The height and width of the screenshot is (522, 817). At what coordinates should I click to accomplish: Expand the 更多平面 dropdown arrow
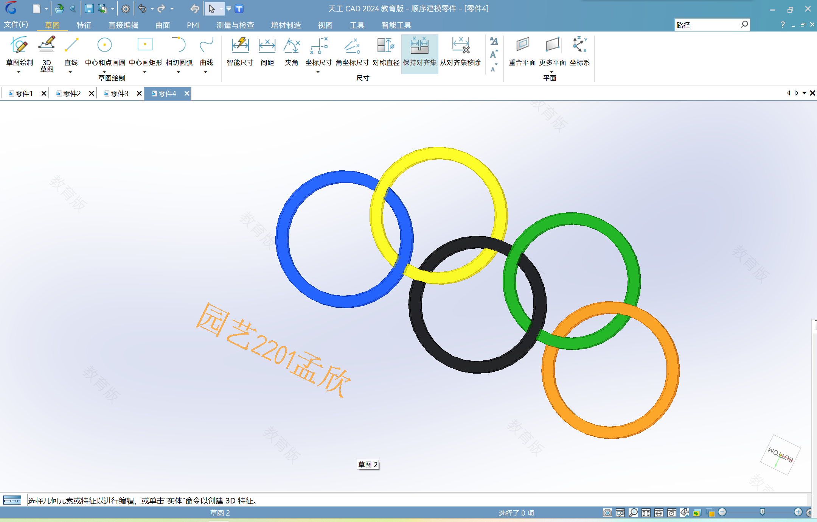552,72
